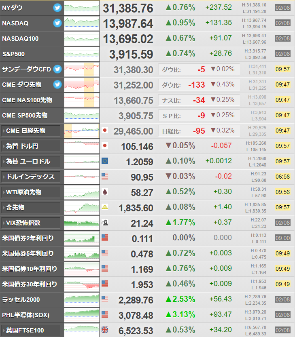Open the NYダウ index label
This screenshot has height=337, width=295.
point(12,8)
